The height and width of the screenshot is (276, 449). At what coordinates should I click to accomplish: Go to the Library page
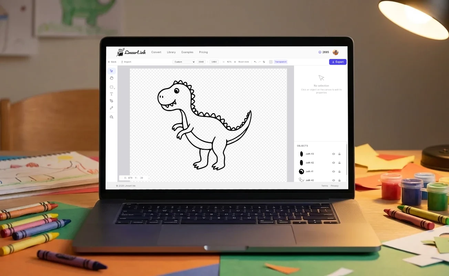[171, 52]
